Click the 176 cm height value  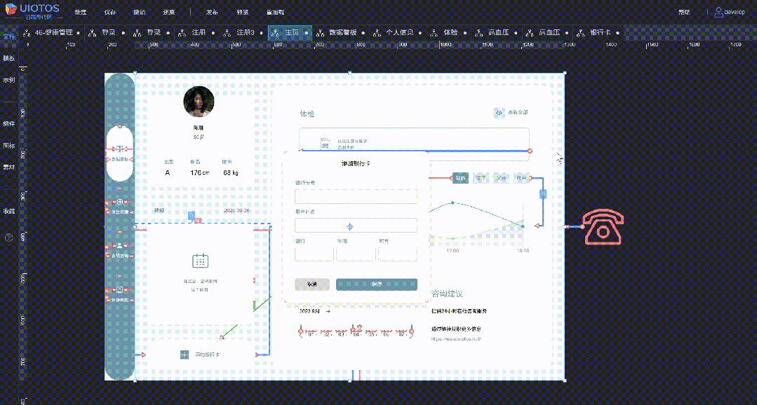coord(200,173)
